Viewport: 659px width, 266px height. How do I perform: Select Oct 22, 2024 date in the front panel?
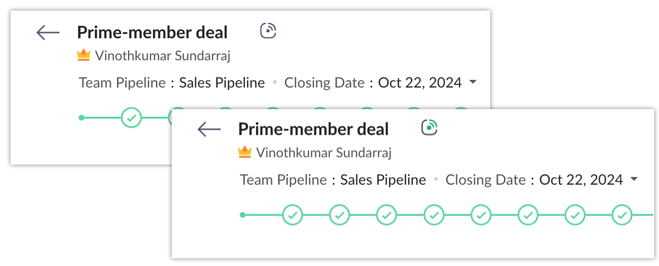click(581, 180)
